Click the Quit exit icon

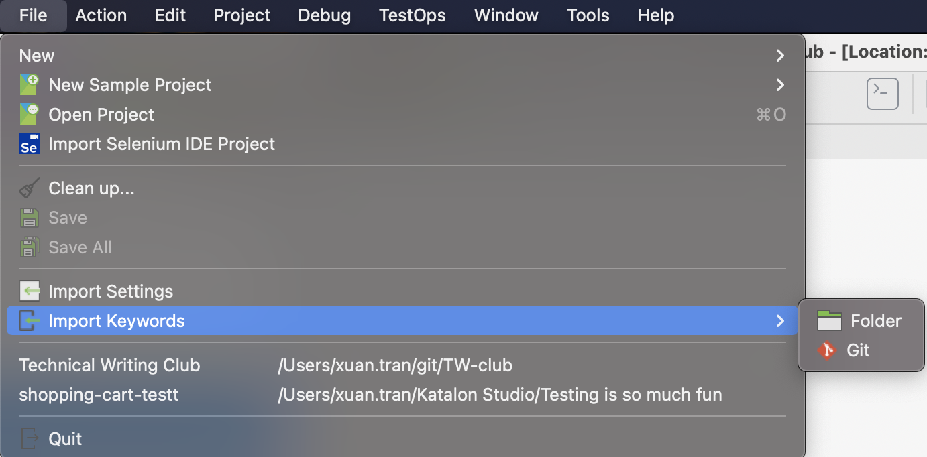(x=28, y=438)
